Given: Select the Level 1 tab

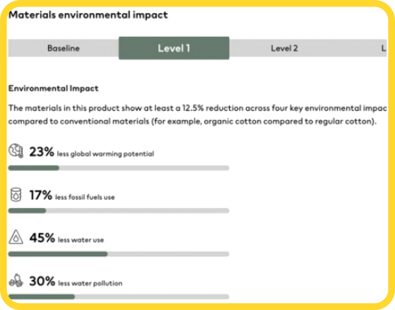Looking at the screenshot, I should (174, 48).
